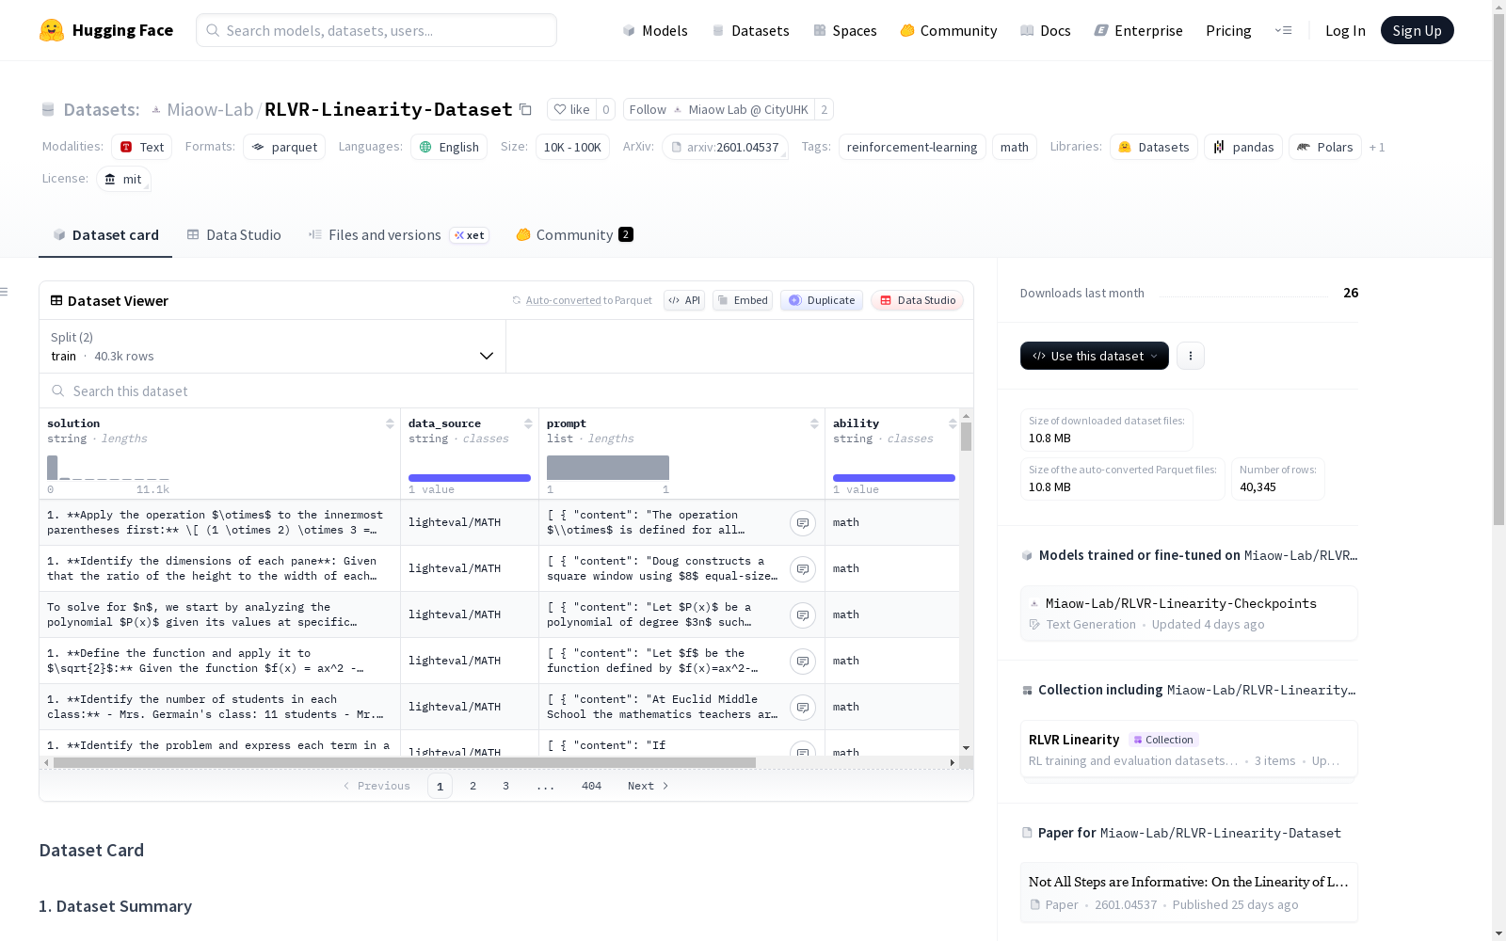The image size is (1506, 941).
Task: Open the Pricing page
Action: point(1228,30)
